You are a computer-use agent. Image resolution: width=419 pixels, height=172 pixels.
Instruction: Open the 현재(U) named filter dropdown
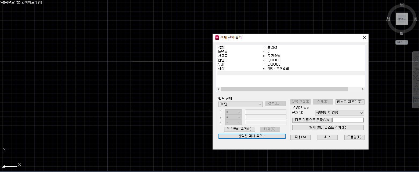coord(340,113)
